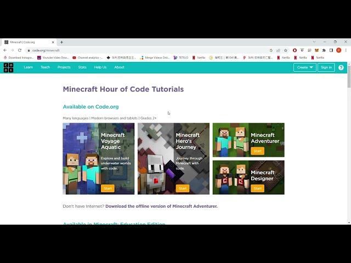Screen dimensions: 351x263
Task: Open the red circular O extension
Action: pos(295,50)
